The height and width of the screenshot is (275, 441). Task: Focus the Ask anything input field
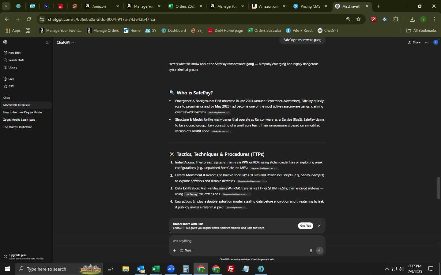247,241
